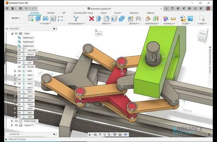Toggle visibility of Column 1:1 component
Image resolution: width=217 pixels, height=142 pixels.
tap(16, 125)
